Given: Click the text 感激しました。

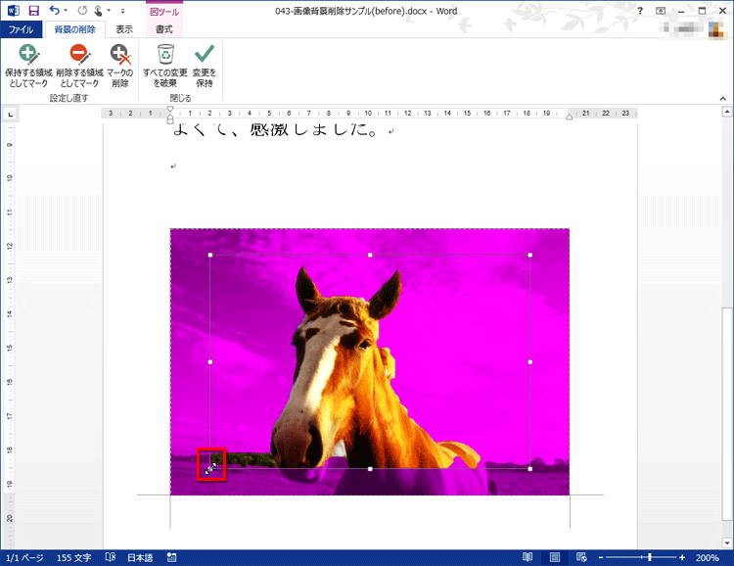Looking at the screenshot, I should click(x=313, y=129).
